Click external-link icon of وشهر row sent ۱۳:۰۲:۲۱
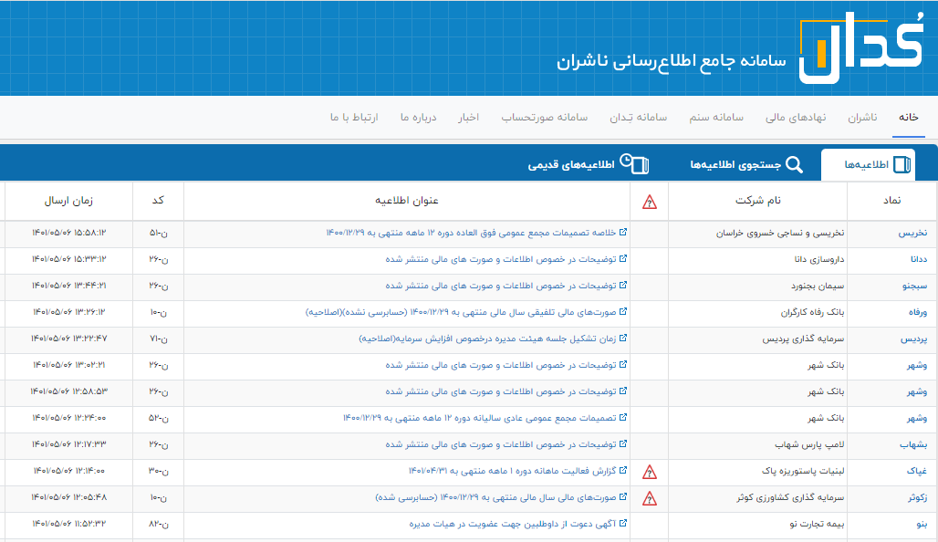 coord(622,364)
